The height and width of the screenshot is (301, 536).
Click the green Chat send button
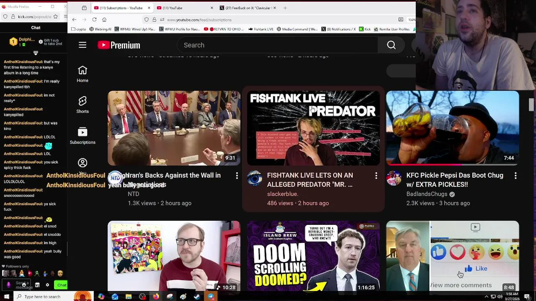coord(62,285)
